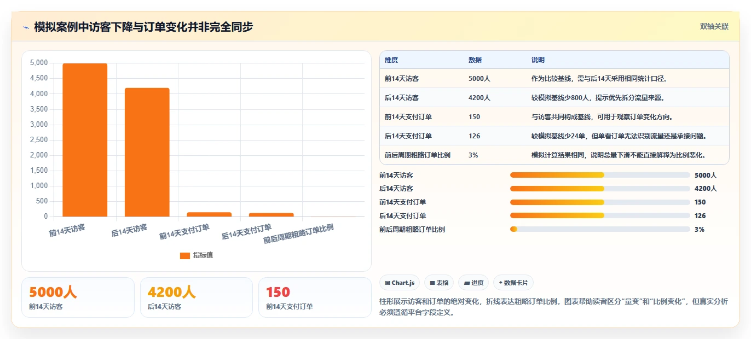The width and height of the screenshot is (751, 339).
Task: Click the 后14天访客 bar in chart
Action: [147, 152]
